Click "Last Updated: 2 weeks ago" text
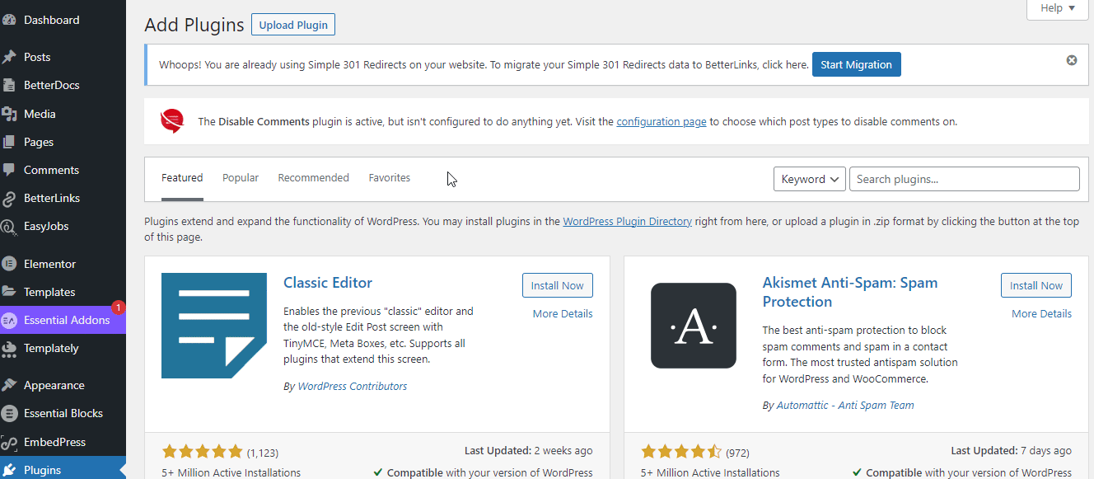This screenshot has width=1094, height=479. click(529, 451)
